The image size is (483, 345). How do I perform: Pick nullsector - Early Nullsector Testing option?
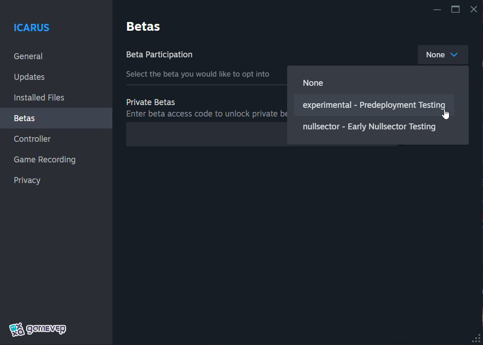[374, 127]
